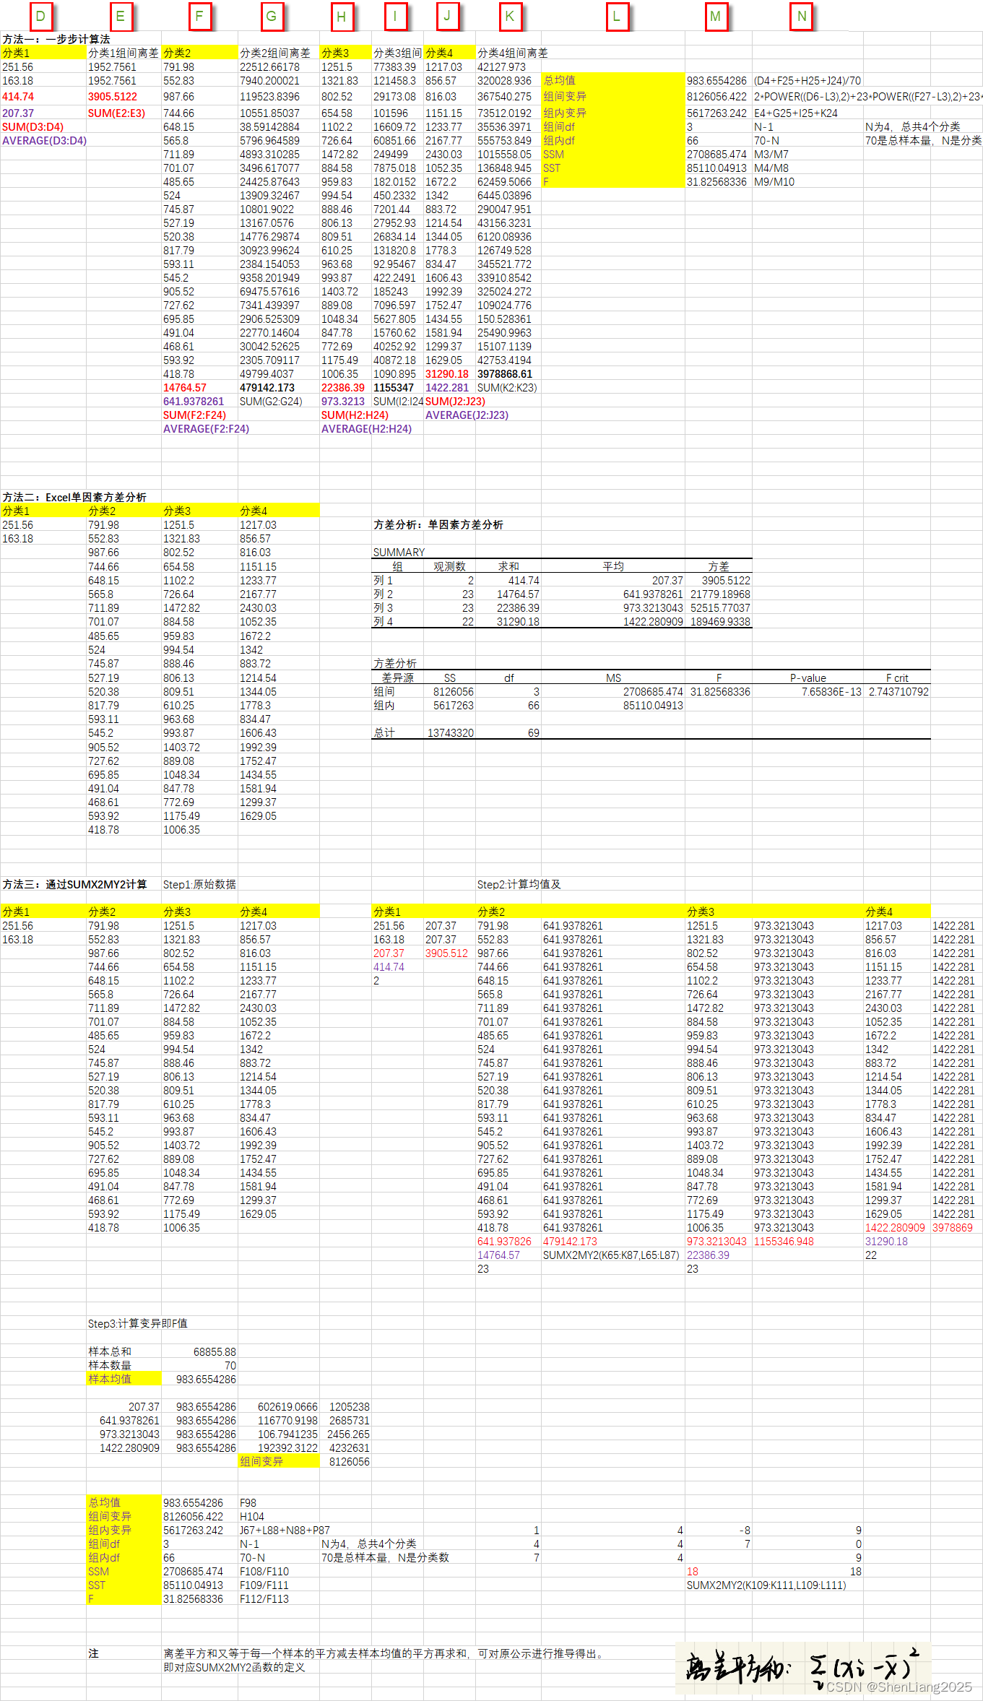This screenshot has height=1701, width=983.
Task: Select the 差异源 header cell
Action: (397, 678)
